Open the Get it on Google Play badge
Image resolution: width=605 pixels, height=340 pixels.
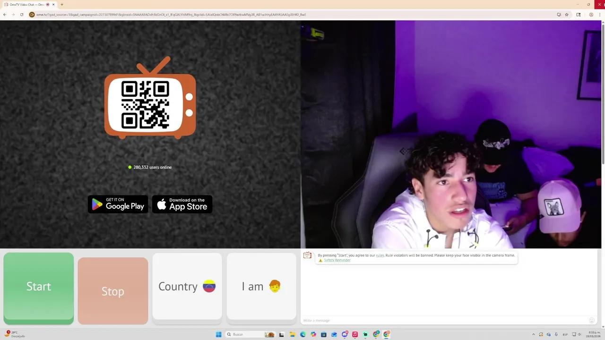point(118,204)
